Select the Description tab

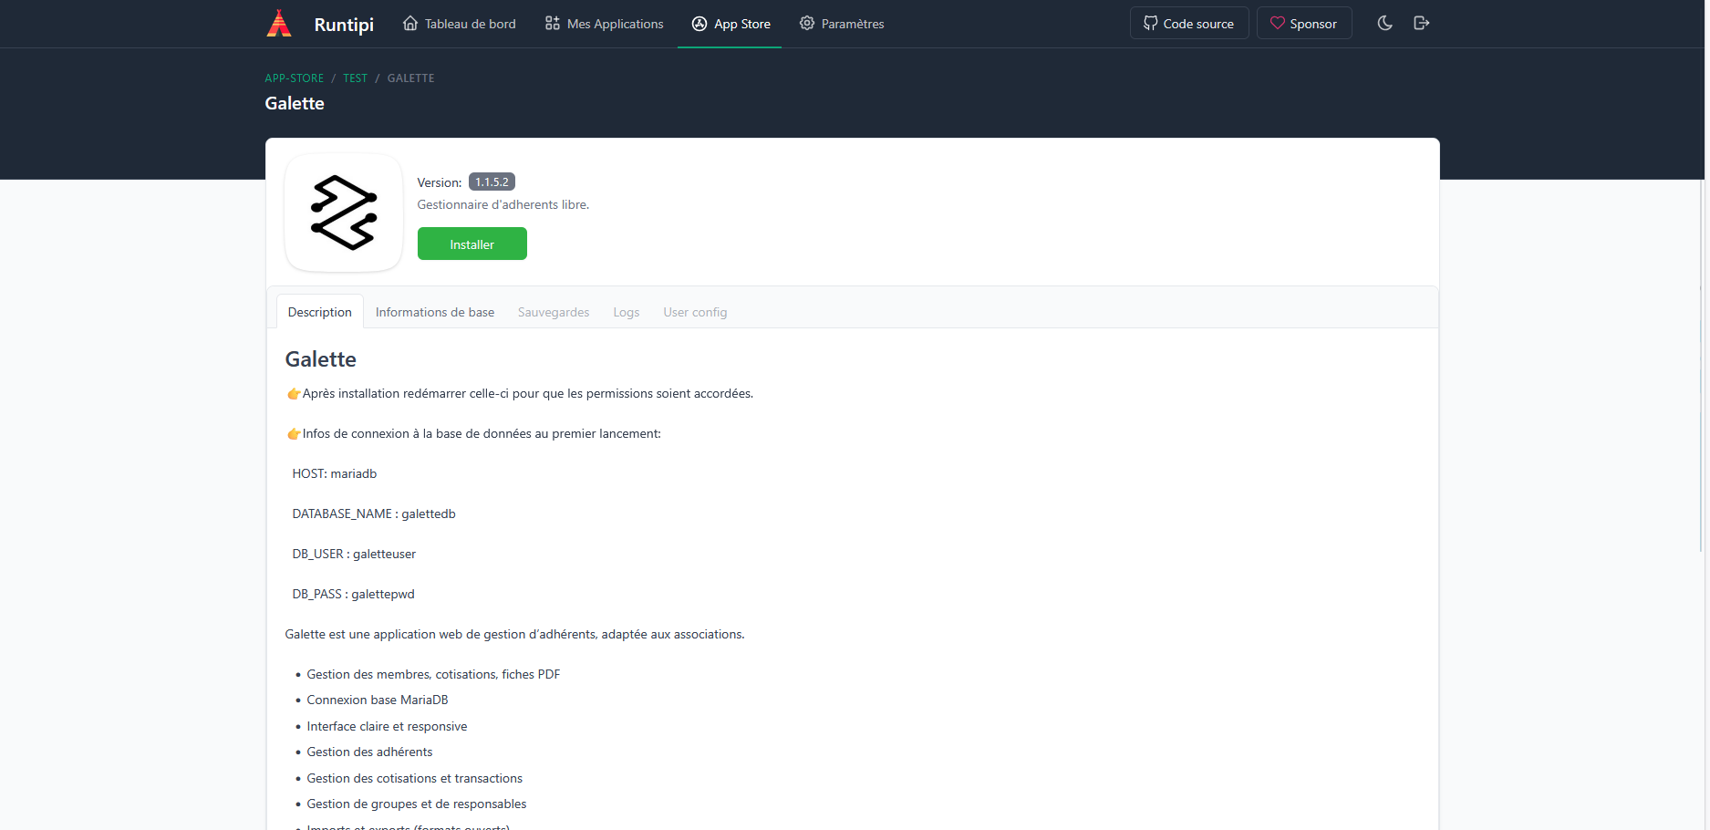[x=320, y=312]
